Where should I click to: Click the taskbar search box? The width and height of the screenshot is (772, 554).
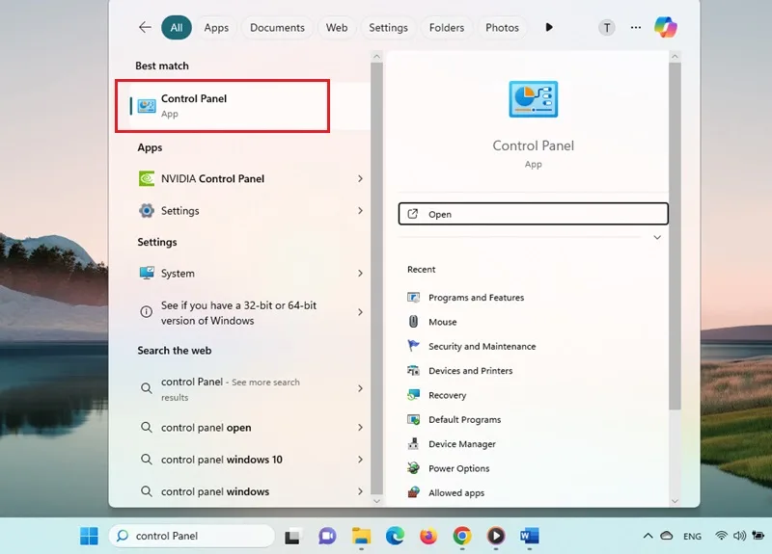(x=191, y=536)
